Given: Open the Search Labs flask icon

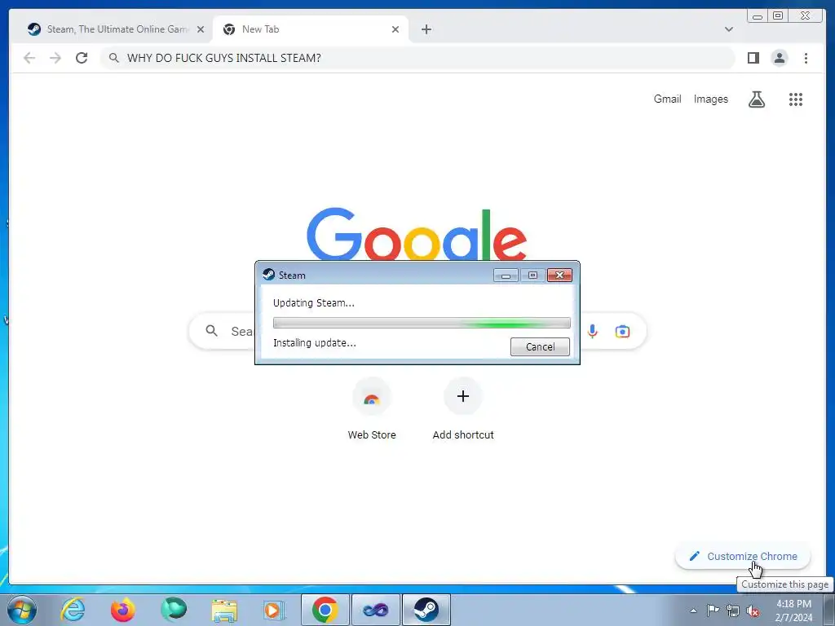Looking at the screenshot, I should (757, 99).
